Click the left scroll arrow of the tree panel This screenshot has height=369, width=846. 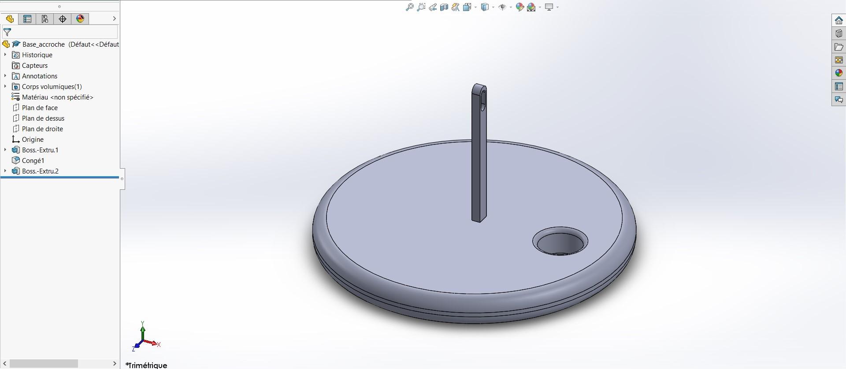(x=4, y=364)
